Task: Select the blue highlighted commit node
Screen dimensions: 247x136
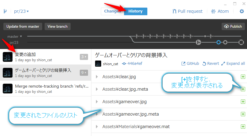Action: pyautogui.click(x=219, y=42)
